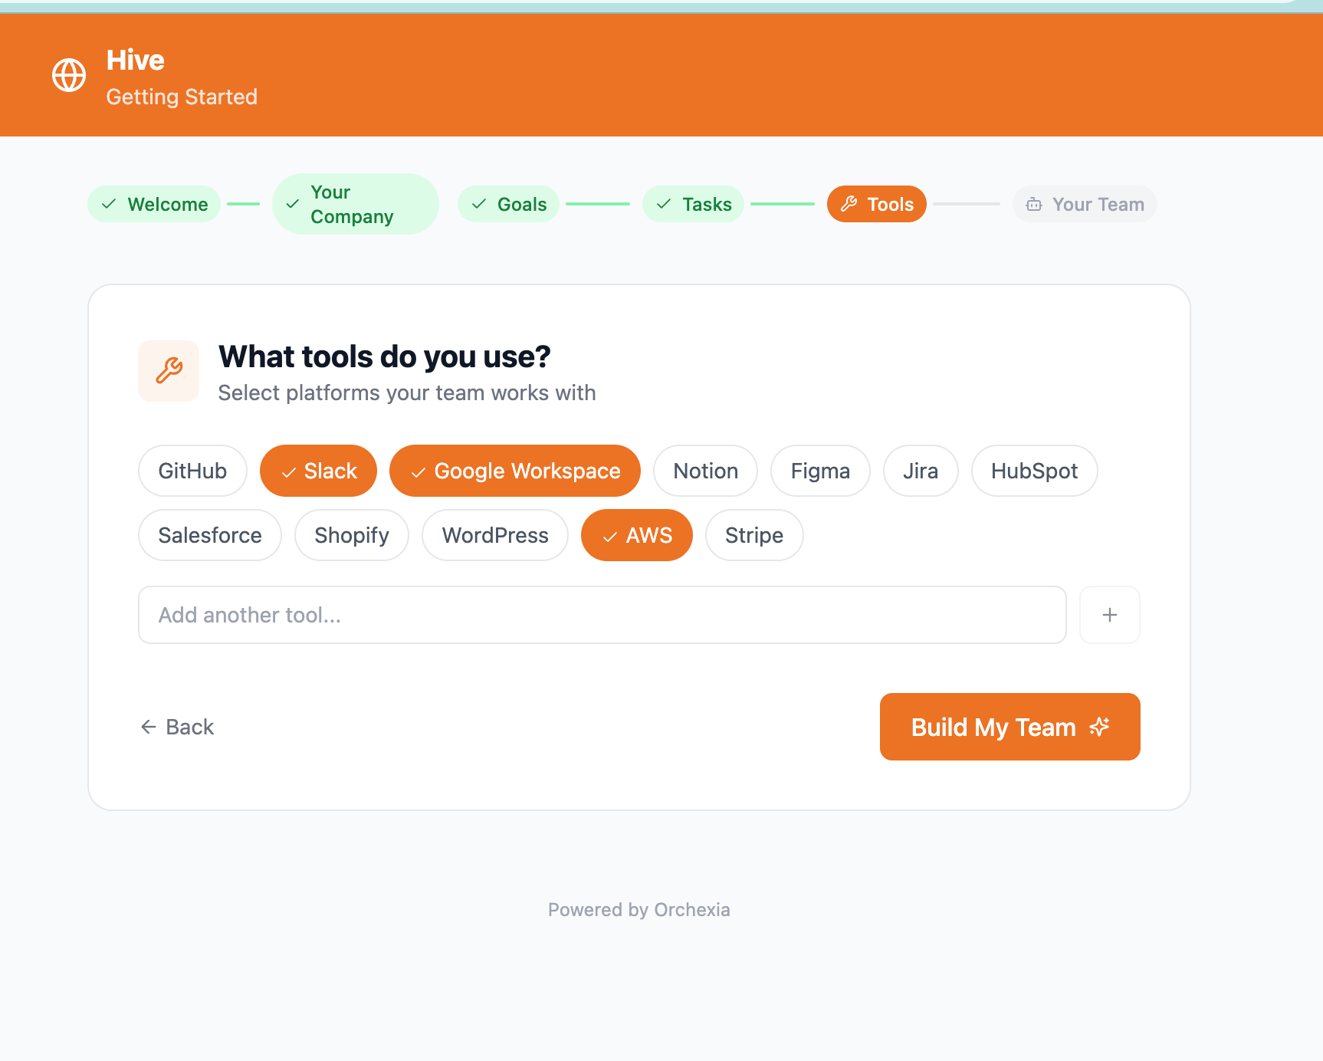Screen dimensions: 1323x1061
Task: Click the Tools step label
Action: (x=891, y=205)
